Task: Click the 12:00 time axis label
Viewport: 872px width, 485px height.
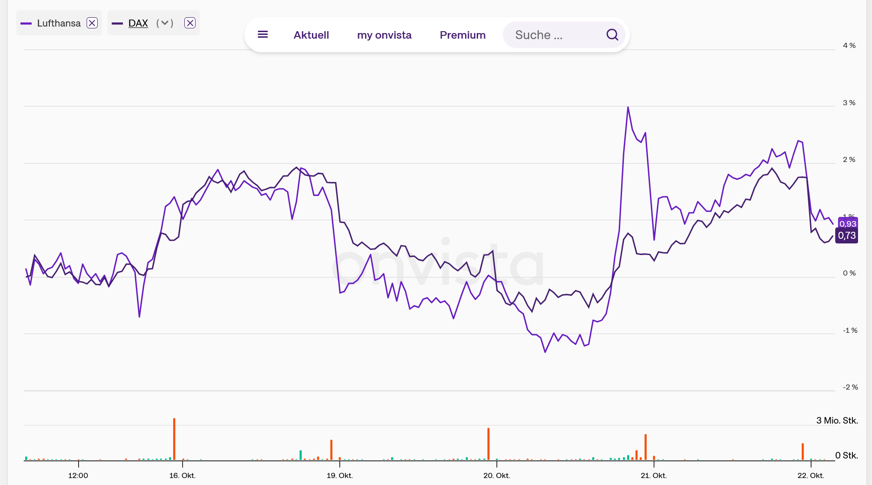Action: tap(78, 475)
